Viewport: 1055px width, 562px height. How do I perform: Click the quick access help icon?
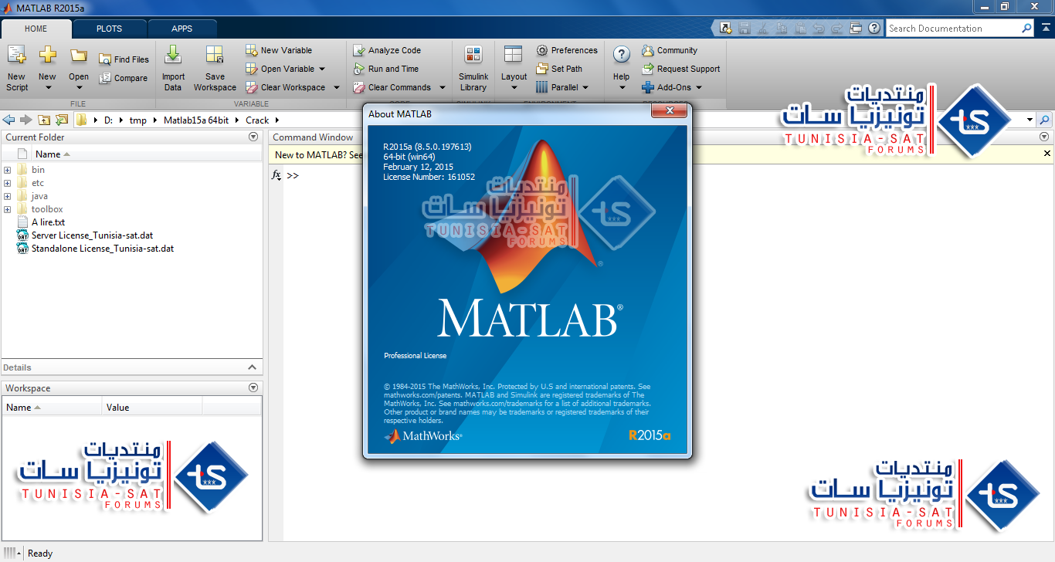pyautogui.click(x=874, y=29)
